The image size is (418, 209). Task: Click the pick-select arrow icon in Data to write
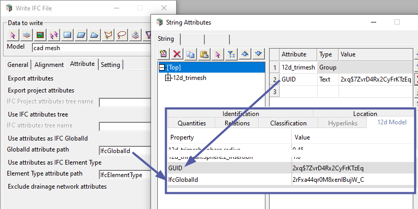[14, 35]
